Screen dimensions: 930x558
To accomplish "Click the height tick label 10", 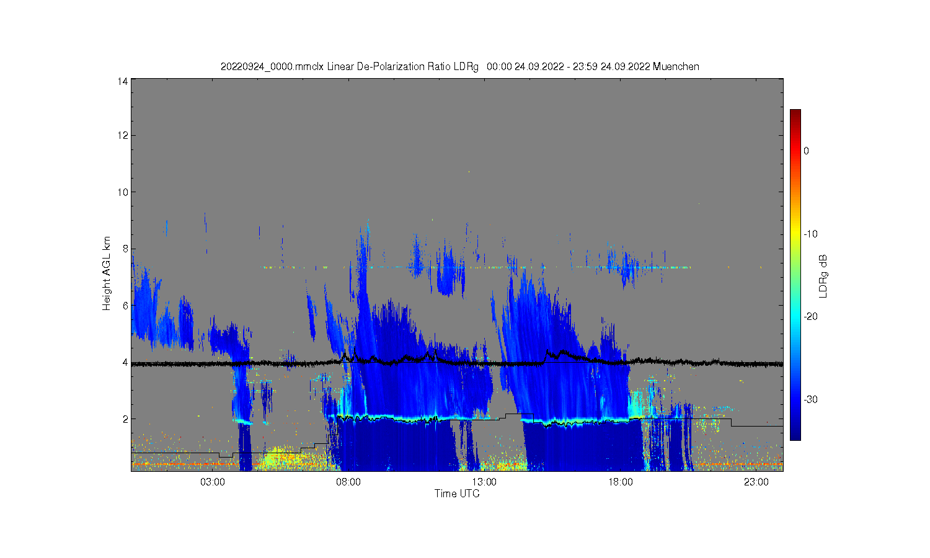I will (123, 192).
